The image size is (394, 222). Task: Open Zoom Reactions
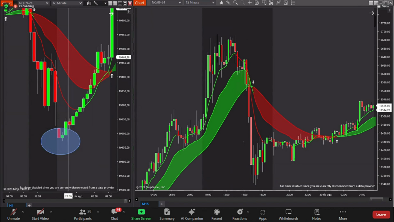click(x=240, y=214)
